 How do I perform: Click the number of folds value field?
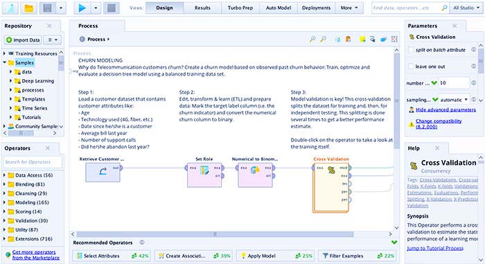coord(454,83)
